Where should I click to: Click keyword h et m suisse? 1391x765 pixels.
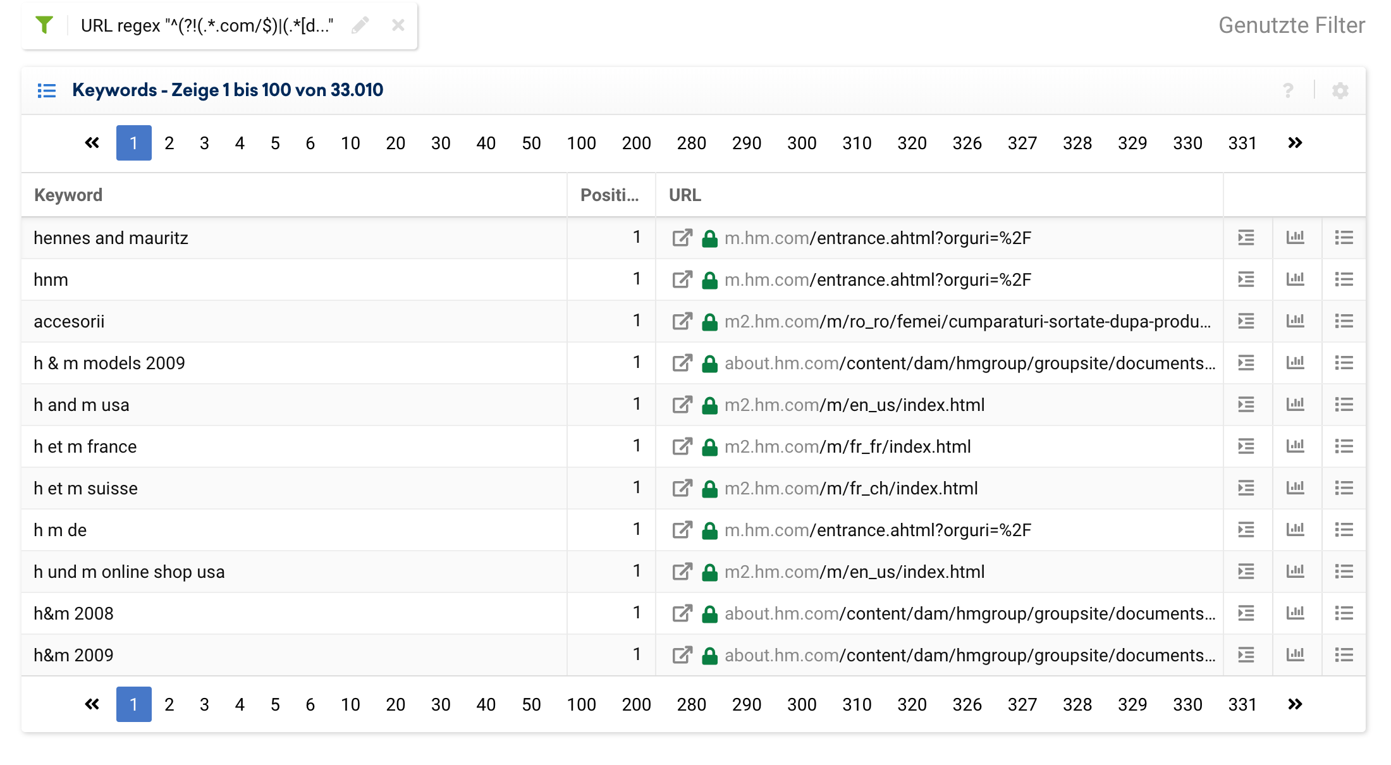[85, 488]
